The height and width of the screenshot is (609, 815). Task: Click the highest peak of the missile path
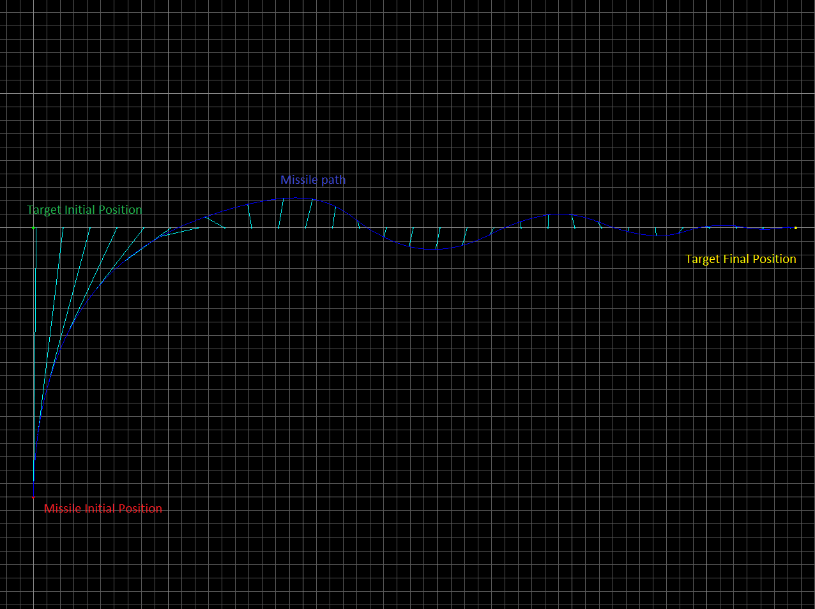click(294, 199)
